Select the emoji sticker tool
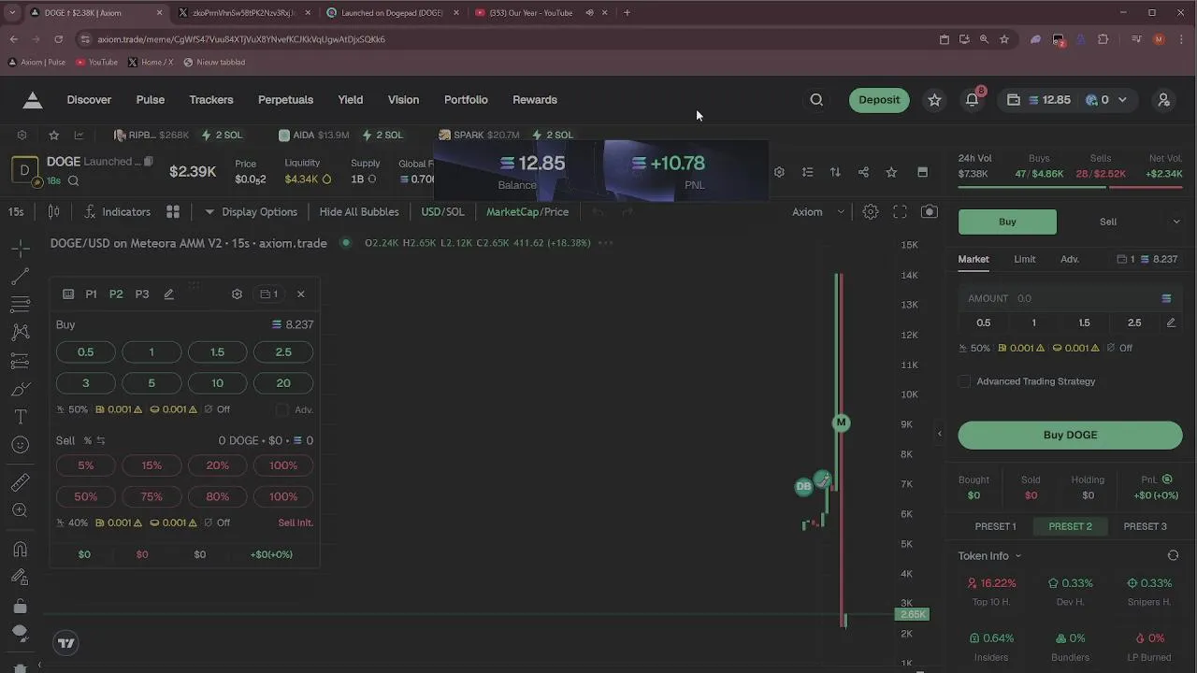The width and height of the screenshot is (1197, 673). click(21, 445)
